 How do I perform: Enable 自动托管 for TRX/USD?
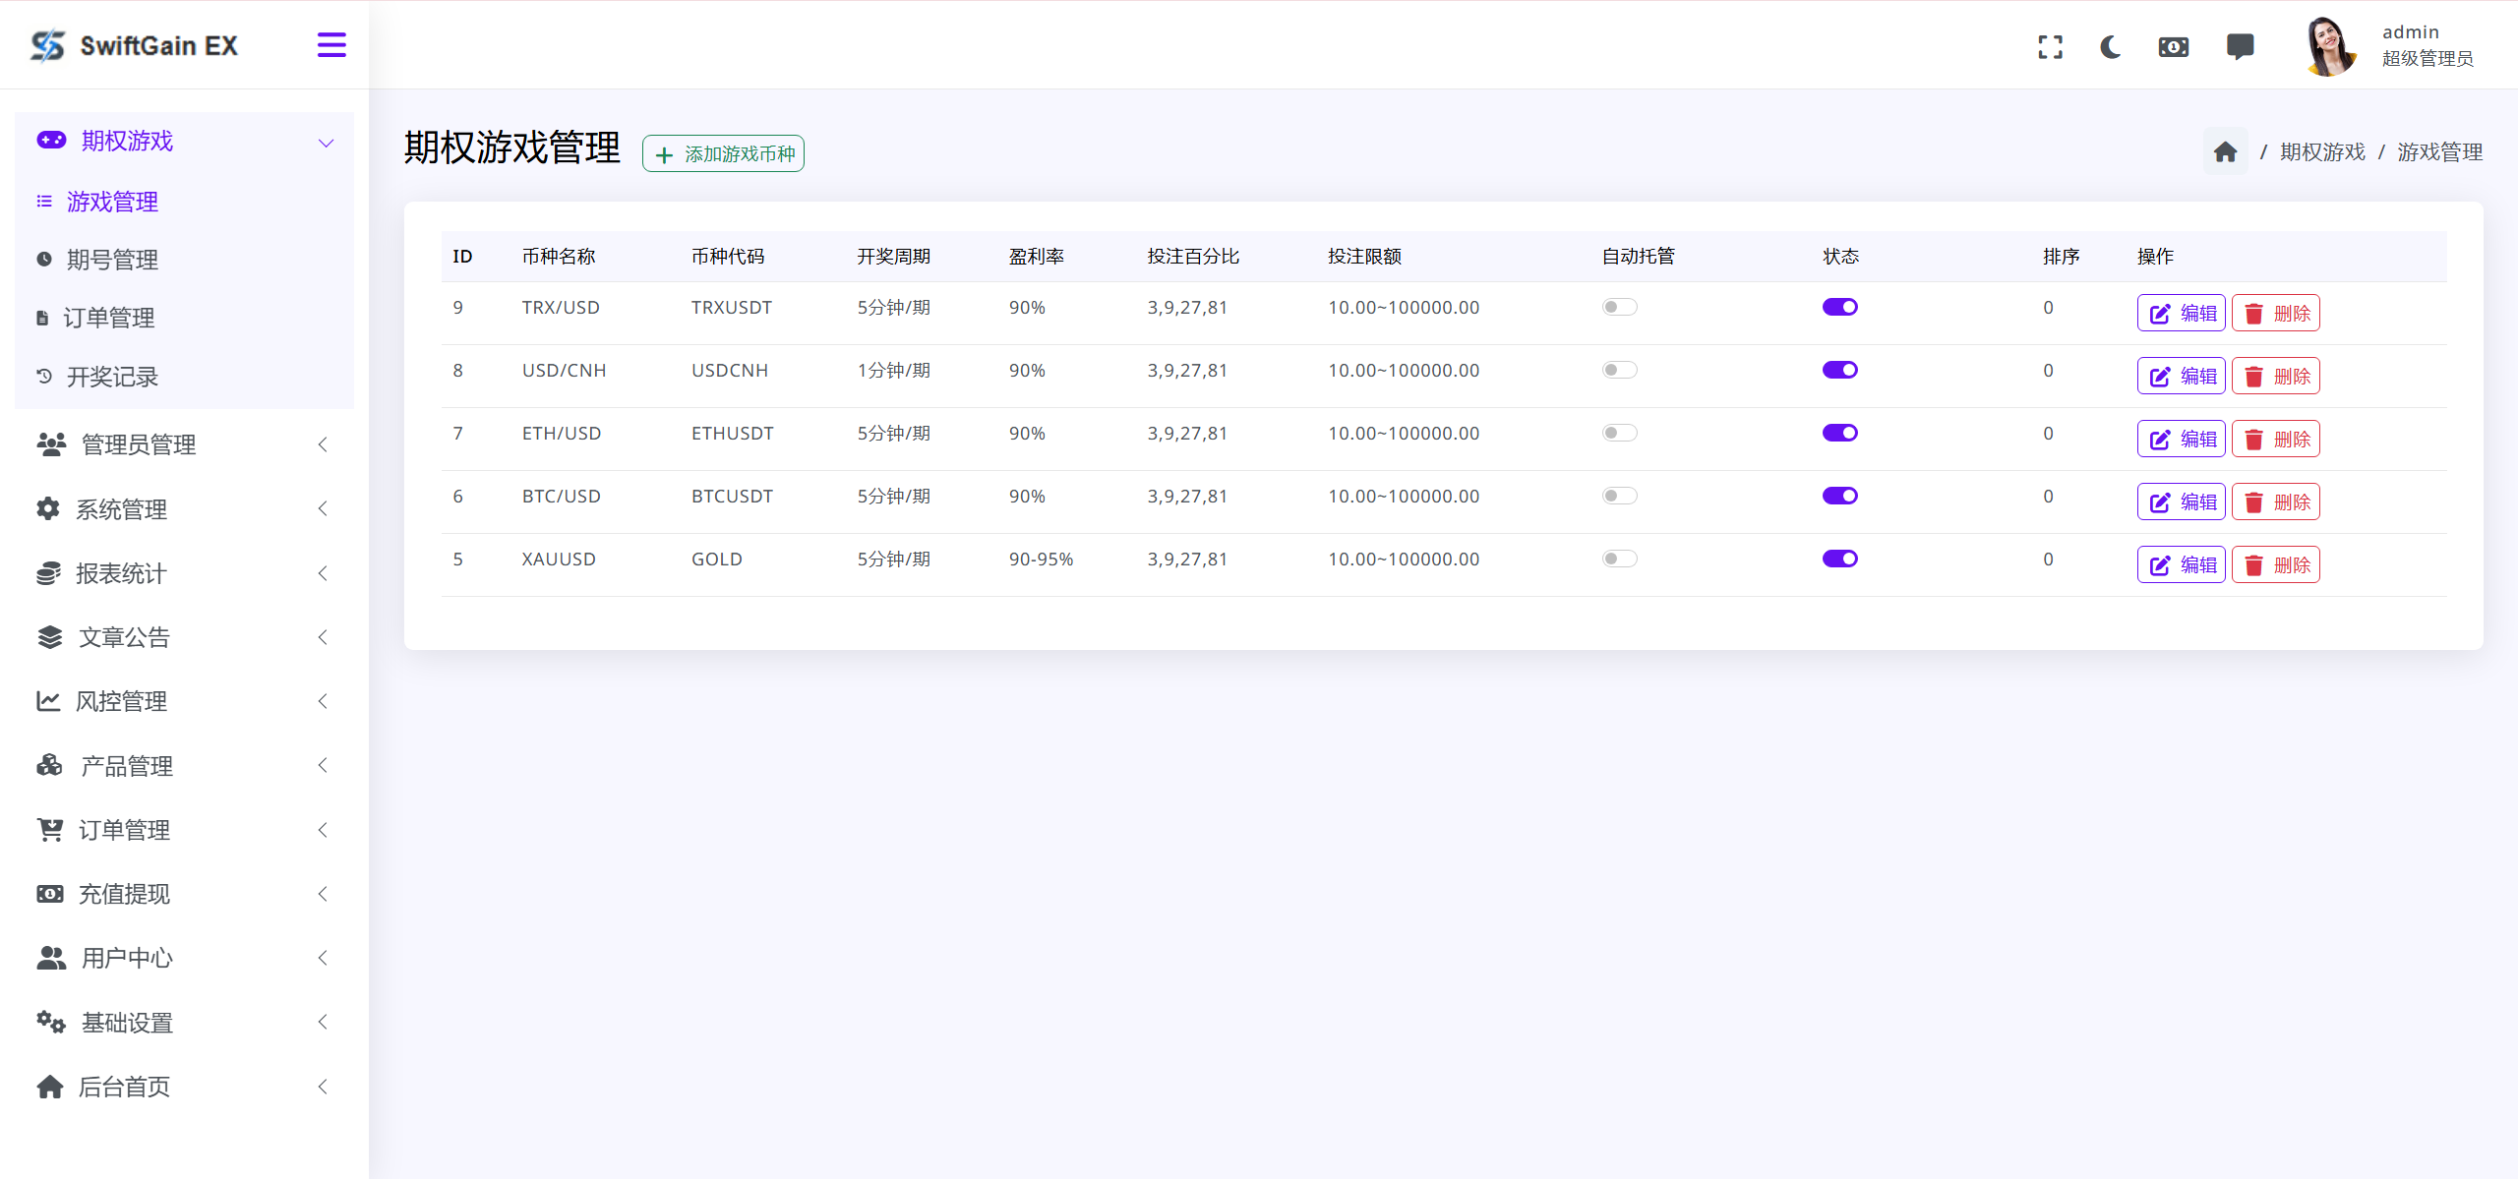[1618, 306]
